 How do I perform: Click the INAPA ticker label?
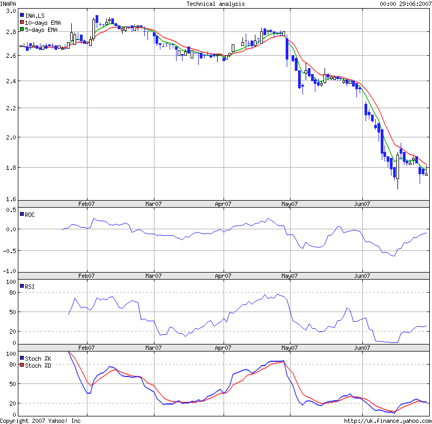(x=9, y=4)
